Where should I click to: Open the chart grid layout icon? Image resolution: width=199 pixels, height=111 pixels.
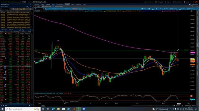[x=191, y=6]
